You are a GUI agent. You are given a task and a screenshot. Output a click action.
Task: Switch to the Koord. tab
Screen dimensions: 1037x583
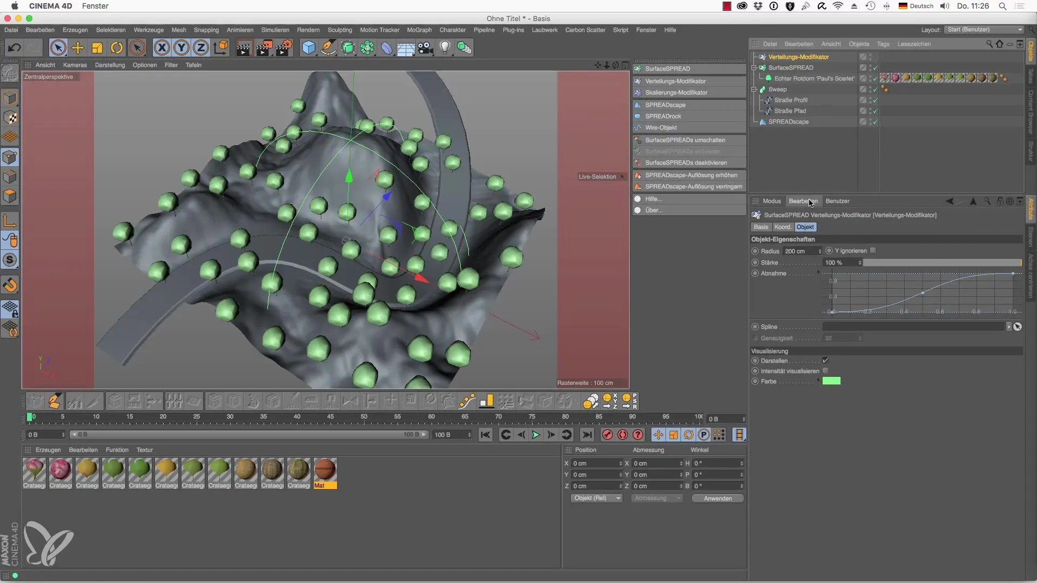(783, 227)
